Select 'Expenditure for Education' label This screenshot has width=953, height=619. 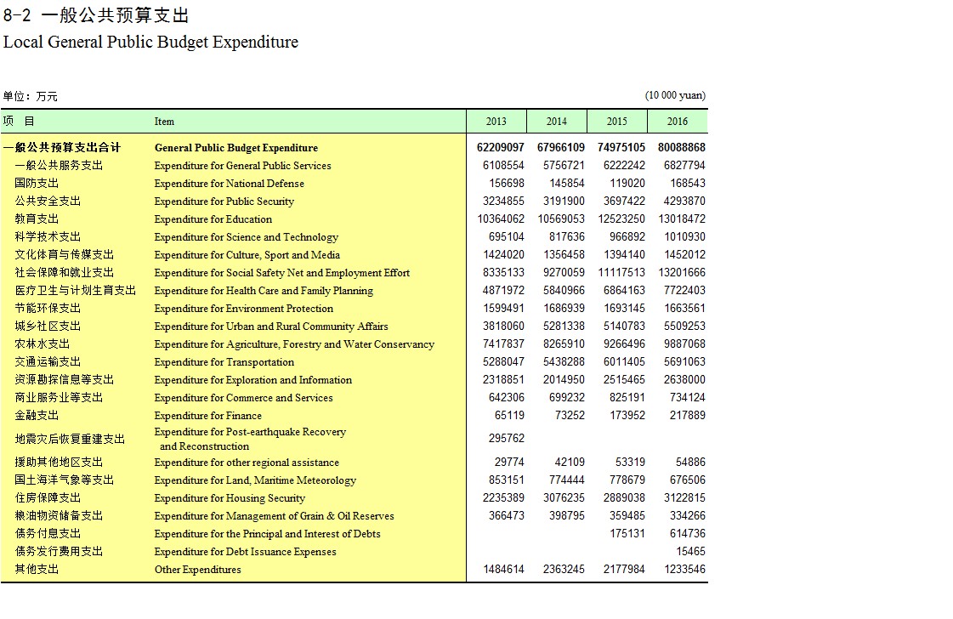coord(213,219)
